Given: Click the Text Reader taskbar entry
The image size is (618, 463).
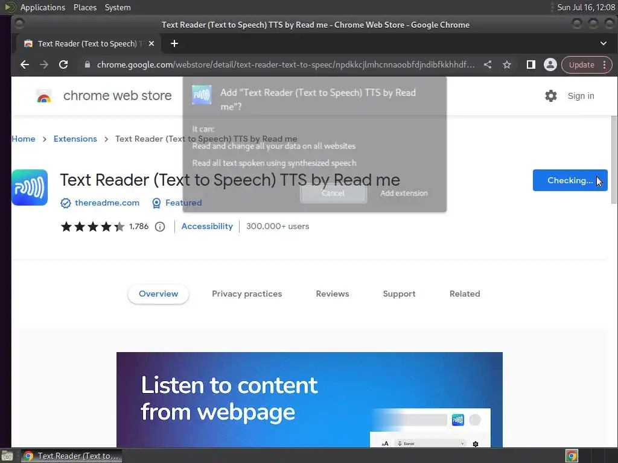Looking at the screenshot, I should coord(71,456).
